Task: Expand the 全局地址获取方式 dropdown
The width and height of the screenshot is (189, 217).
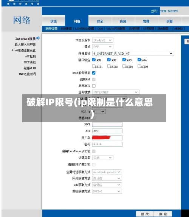Action: click(x=107, y=172)
